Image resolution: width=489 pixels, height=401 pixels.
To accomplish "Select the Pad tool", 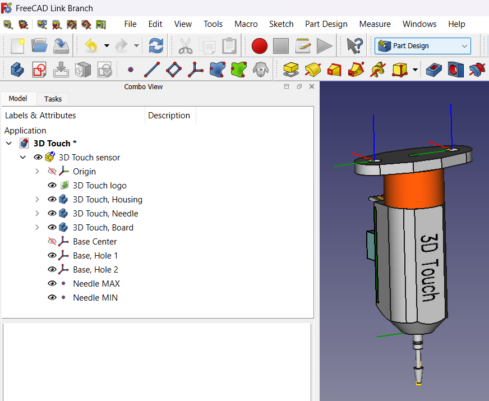I will pyautogui.click(x=291, y=69).
